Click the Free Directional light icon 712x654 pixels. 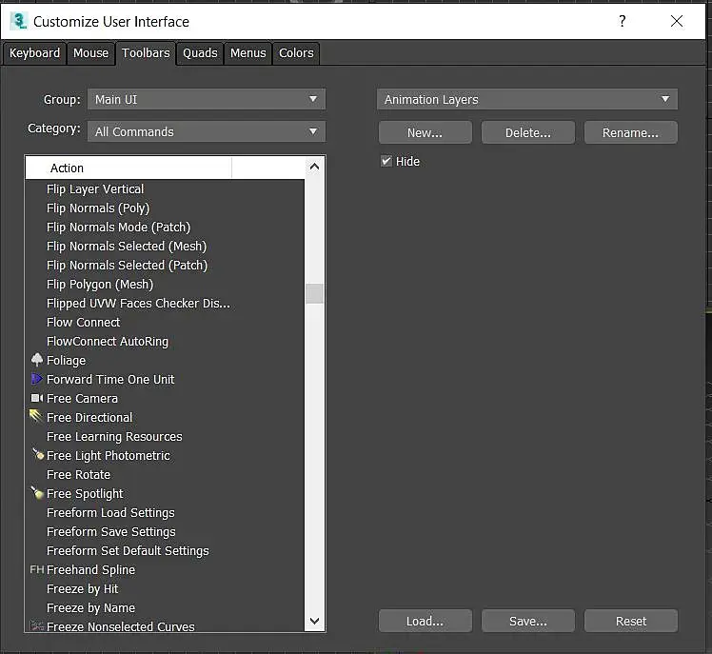click(37, 416)
